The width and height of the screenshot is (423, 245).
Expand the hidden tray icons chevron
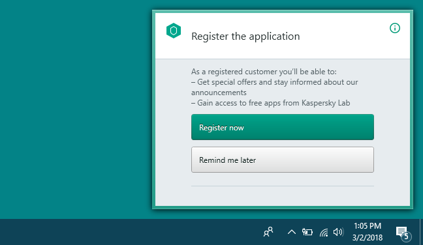pyautogui.click(x=292, y=232)
